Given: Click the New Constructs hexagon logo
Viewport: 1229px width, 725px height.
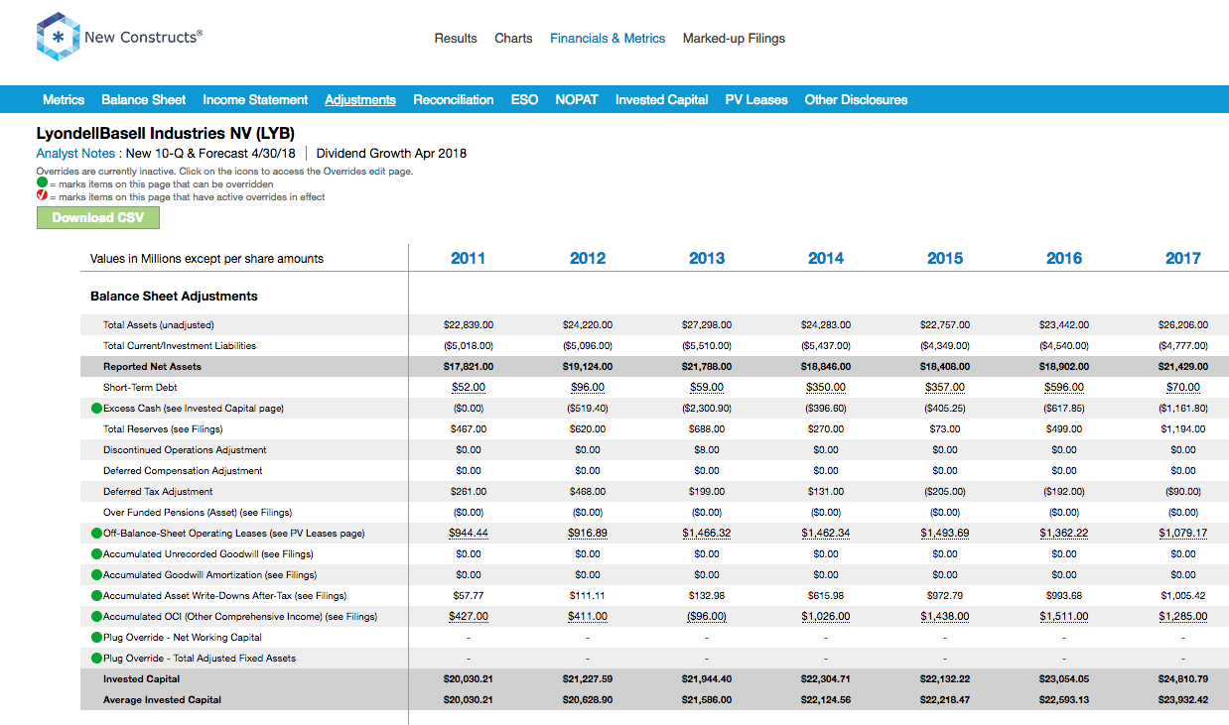Looking at the screenshot, I should tap(58, 38).
